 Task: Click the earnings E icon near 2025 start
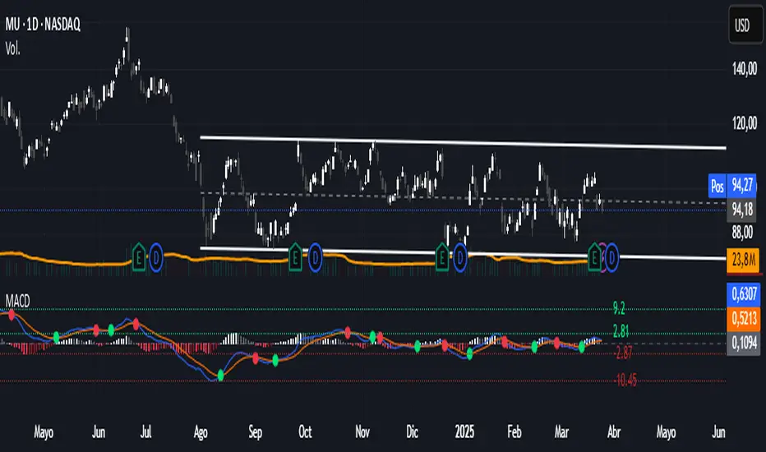(442, 259)
